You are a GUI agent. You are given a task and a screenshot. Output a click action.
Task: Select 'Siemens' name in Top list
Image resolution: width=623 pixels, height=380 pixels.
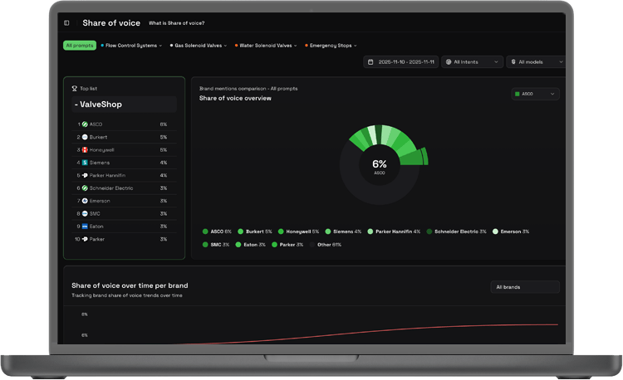(x=100, y=163)
